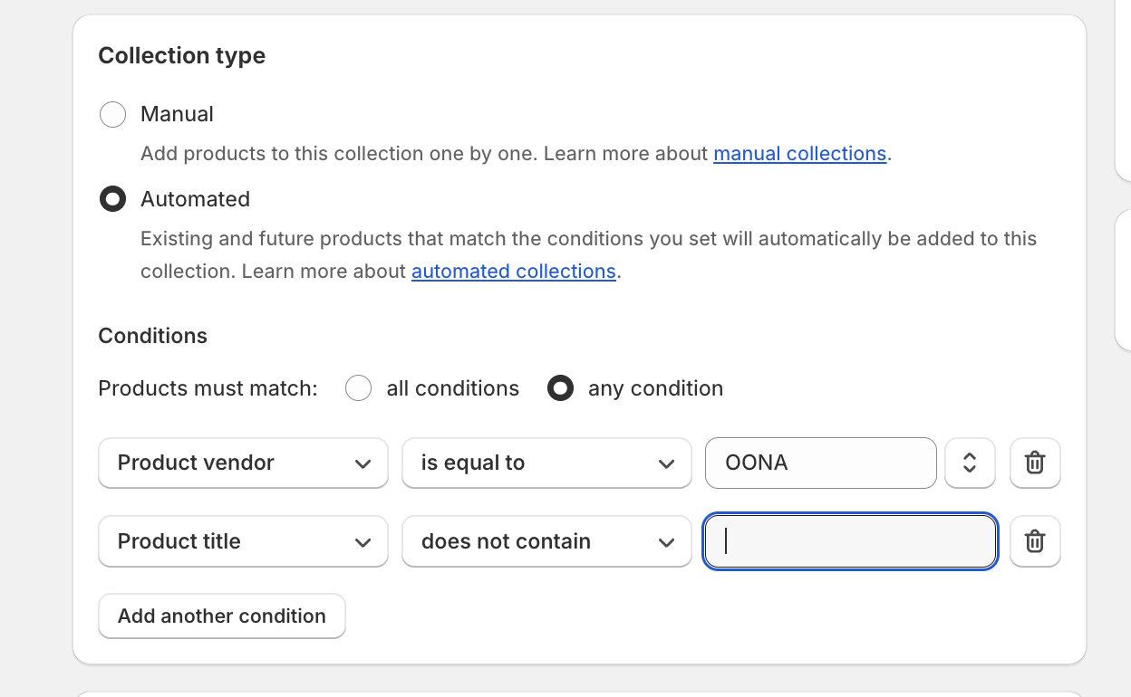The height and width of the screenshot is (697, 1131).
Task: Select the Manual collection type
Action: (x=112, y=114)
